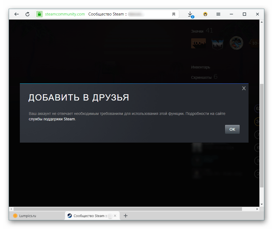Bookmark the page with the bookmark icon

pos(173,14)
